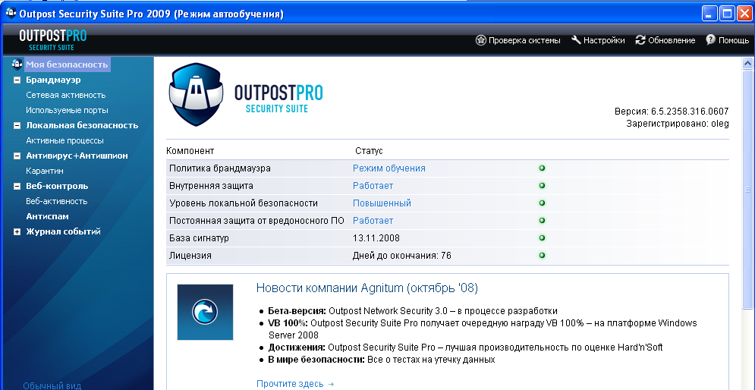Viewport: 755px width, 390px height.
Task: Click green status dot for Постоянная защита
Action: click(543, 221)
